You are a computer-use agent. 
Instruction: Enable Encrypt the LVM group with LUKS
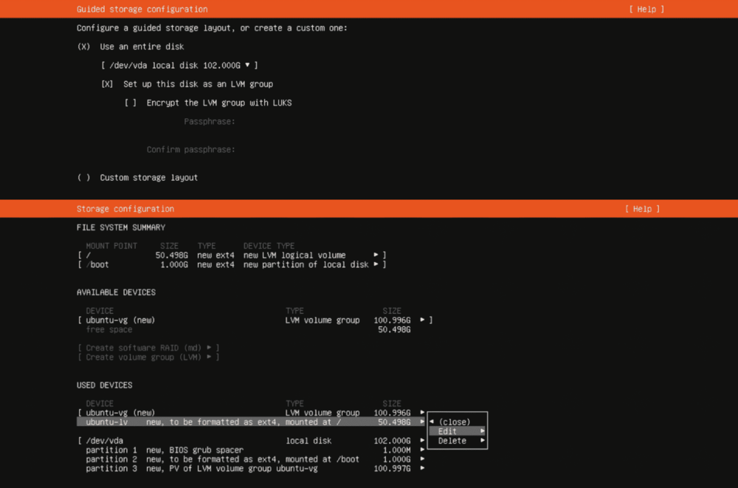pyautogui.click(x=131, y=103)
